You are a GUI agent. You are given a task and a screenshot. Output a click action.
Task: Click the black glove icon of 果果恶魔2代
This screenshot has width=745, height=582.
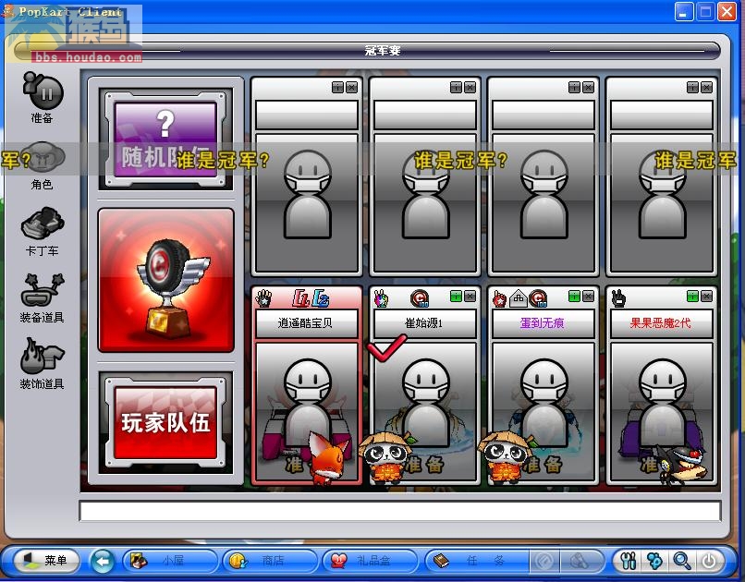tap(618, 298)
